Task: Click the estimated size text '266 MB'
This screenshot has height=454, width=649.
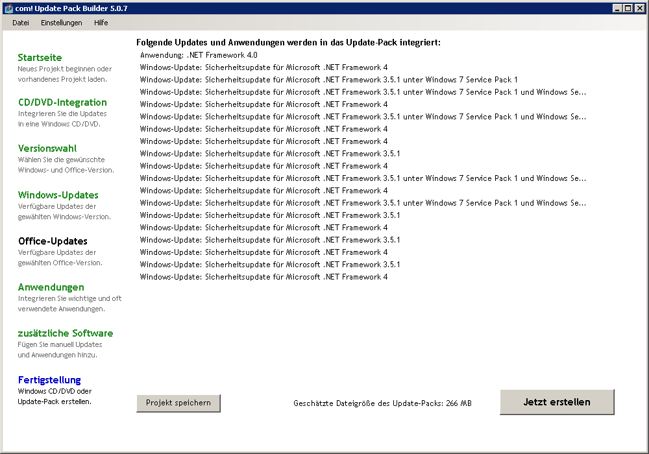Action: [x=459, y=403]
